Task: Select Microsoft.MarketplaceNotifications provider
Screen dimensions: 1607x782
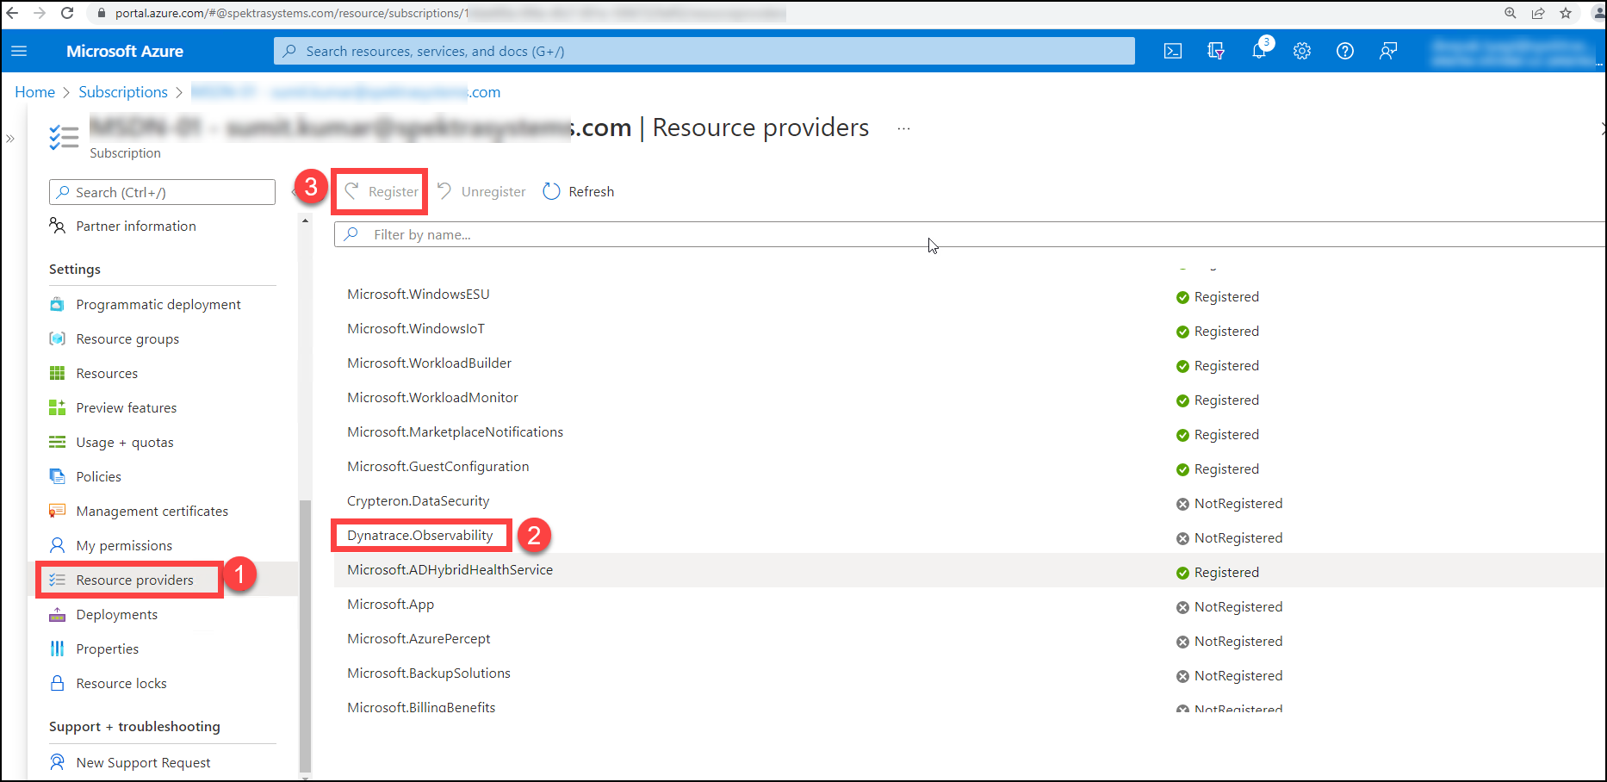Action: click(x=455, y=432)
